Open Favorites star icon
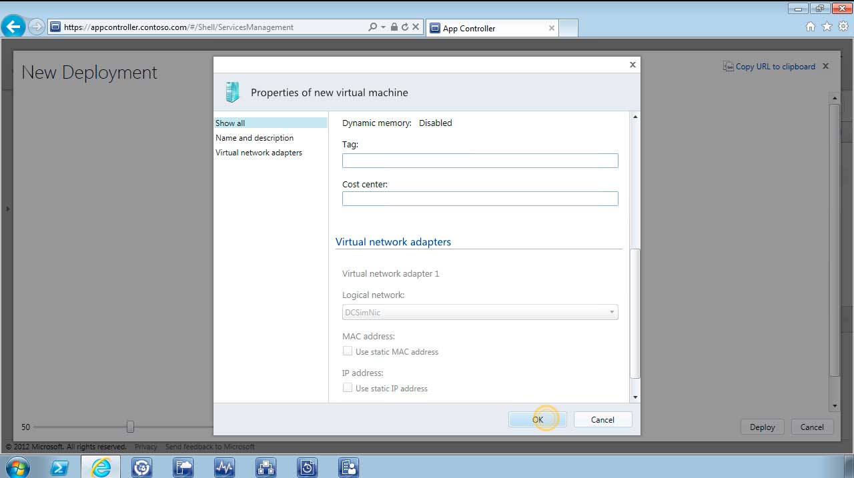The width and height of the screenshot is (854, 478). tap(827, 27)
